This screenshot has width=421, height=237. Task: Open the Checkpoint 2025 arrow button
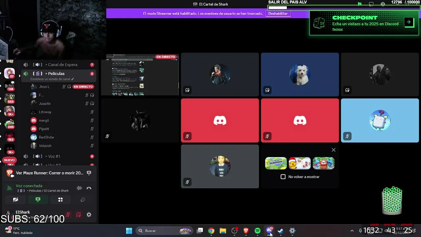409,22
